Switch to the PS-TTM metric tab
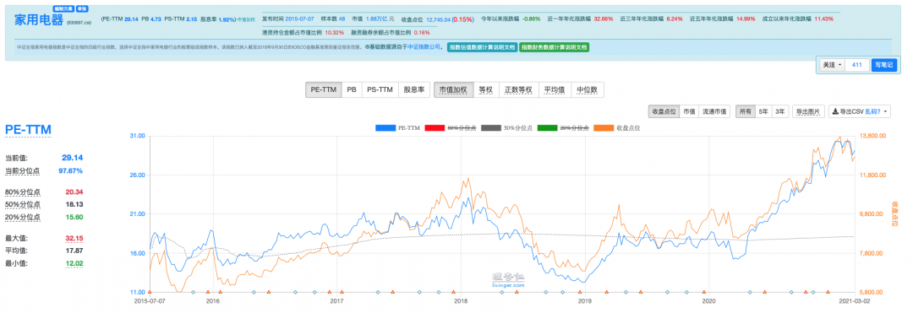The image size is (913, 313). point(380,90)
